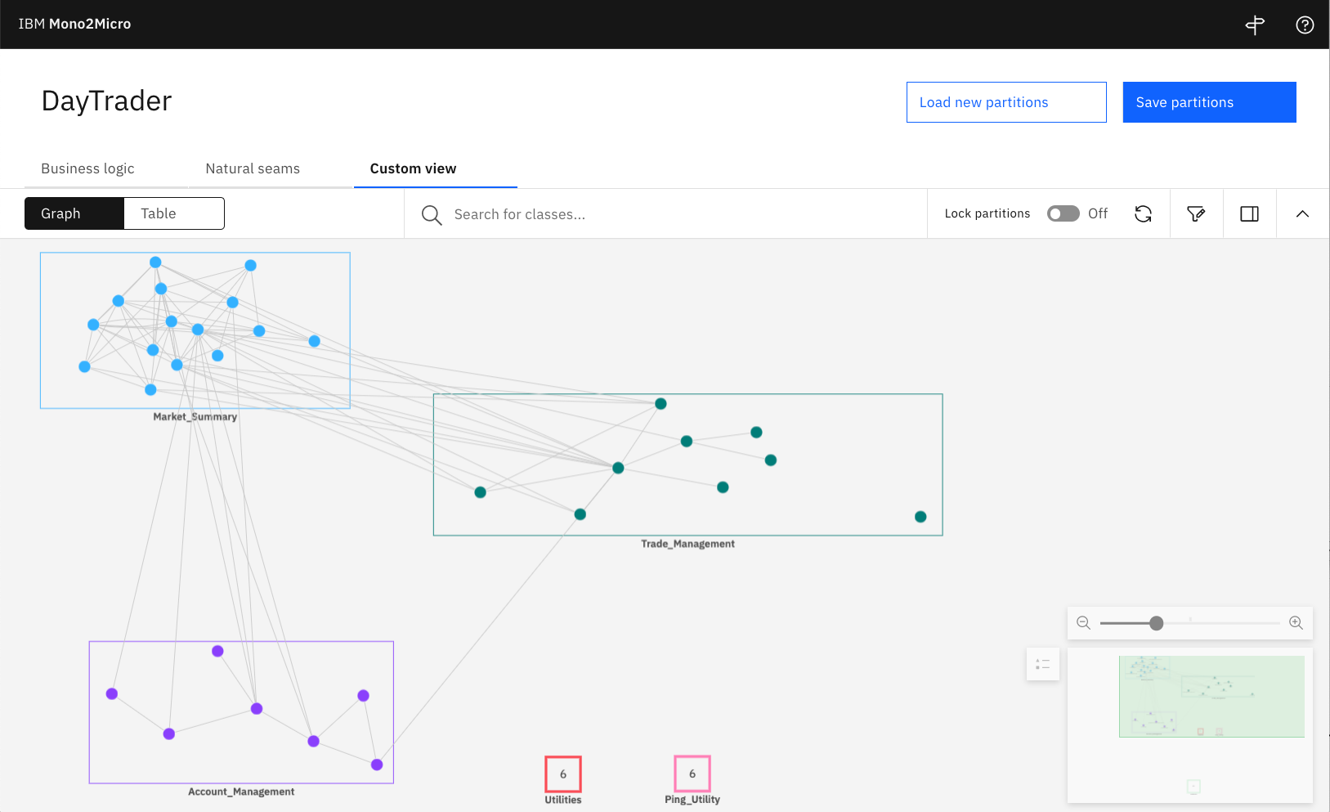The image size is (1330, 812).
Task: Click the zoom in magnifier icon
Action: pos(1296,622)
